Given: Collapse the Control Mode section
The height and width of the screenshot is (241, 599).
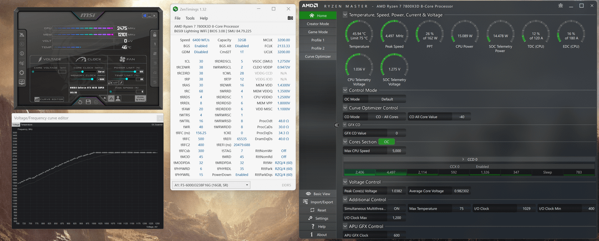Looking at the screenshot, I should point(346,91).
